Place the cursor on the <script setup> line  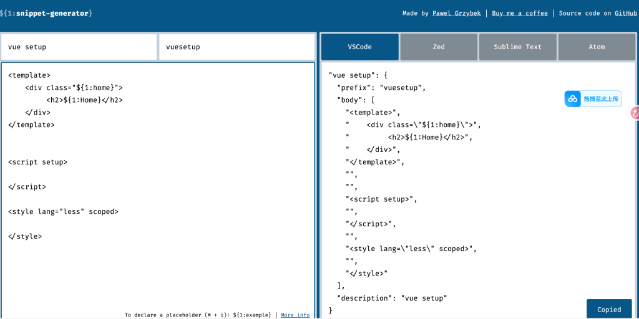[x=37, y=162]
